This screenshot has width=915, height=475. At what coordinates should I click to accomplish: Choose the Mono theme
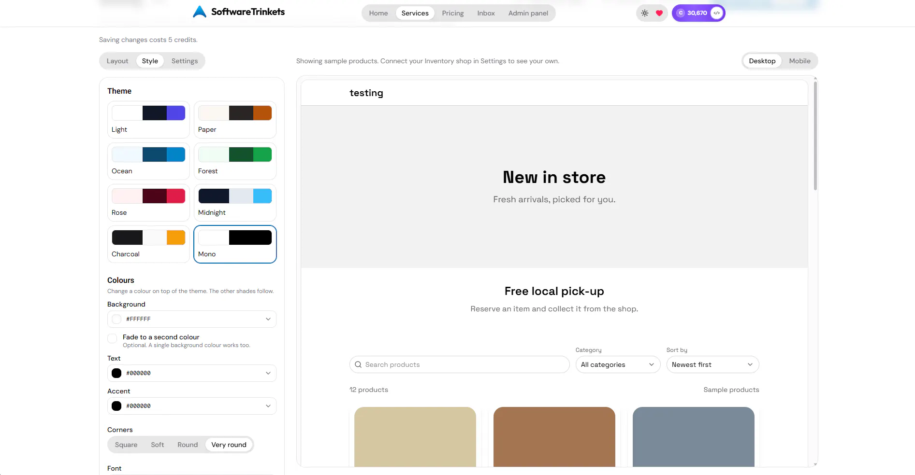pos(235,244)
